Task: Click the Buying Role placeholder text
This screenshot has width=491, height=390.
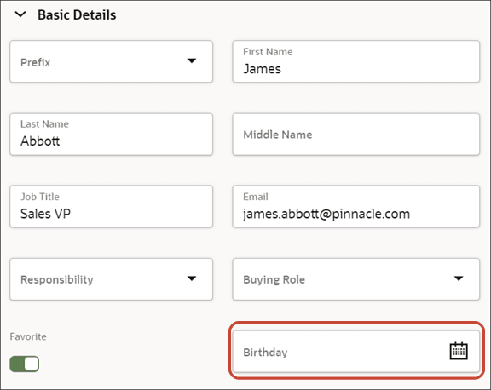Action: [274, 279]
